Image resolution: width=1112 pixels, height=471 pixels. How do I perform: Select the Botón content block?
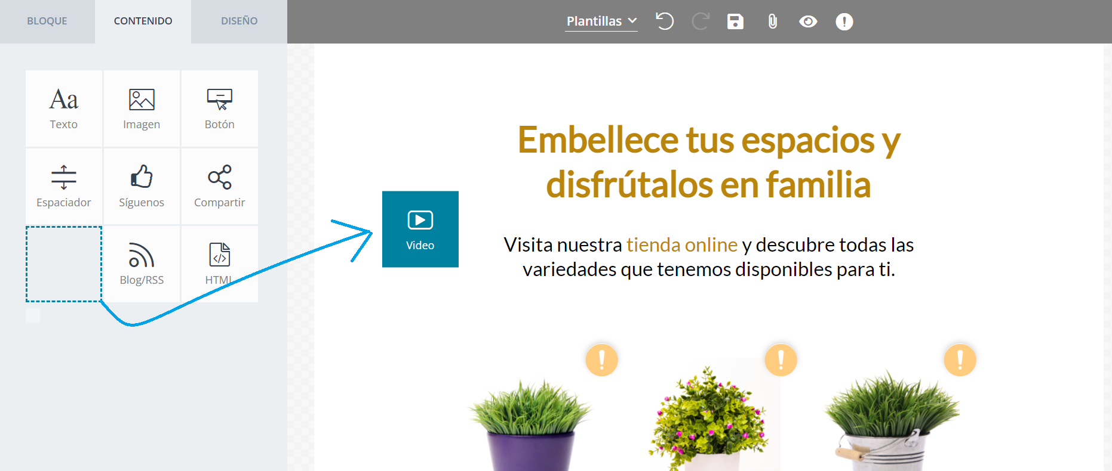(220, 109)
